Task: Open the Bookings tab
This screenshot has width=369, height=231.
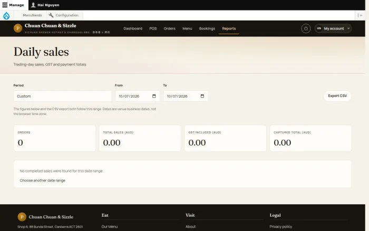Action: 207,28
